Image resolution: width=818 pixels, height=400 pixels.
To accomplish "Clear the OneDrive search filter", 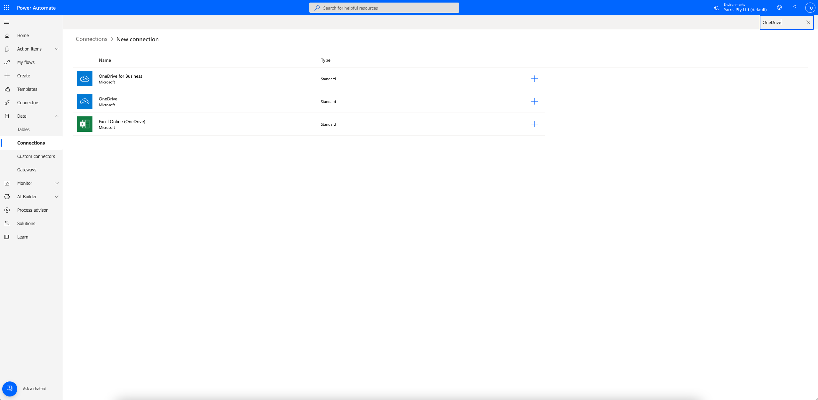I will tap(808, 22).
